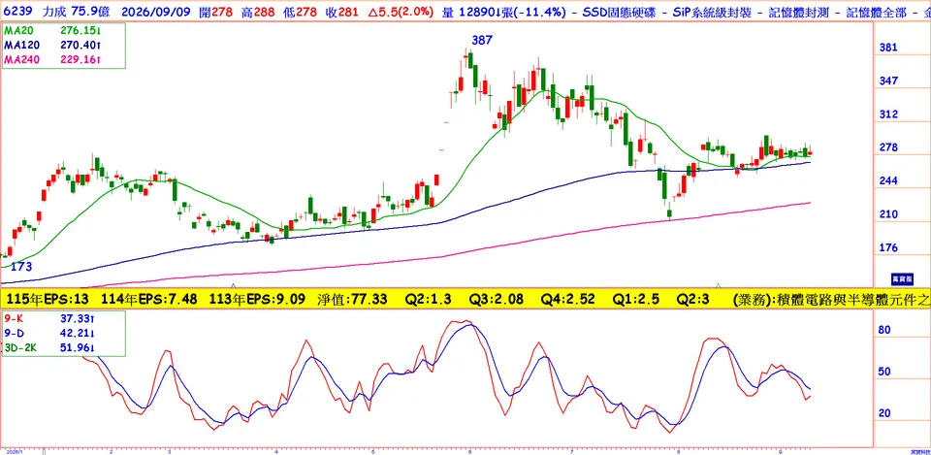Viewport: 931px width, 455px height.
Task: Click the MA20 276.15 legend entry
Action: click(x=51, y=30)
